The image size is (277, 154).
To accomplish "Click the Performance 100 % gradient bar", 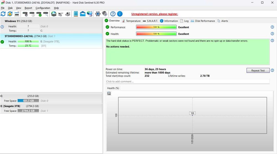I will [x=156, y=27].
